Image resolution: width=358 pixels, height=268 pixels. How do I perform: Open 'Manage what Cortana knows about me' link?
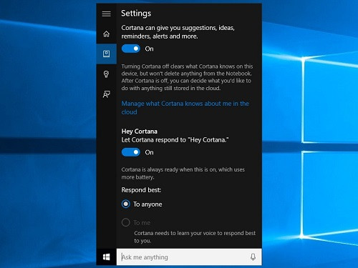(185, 108)
